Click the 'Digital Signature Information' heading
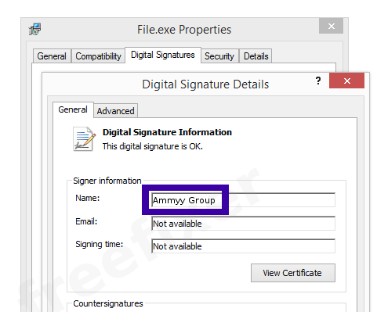Viewport: 377px width, 312px height. 167,132
